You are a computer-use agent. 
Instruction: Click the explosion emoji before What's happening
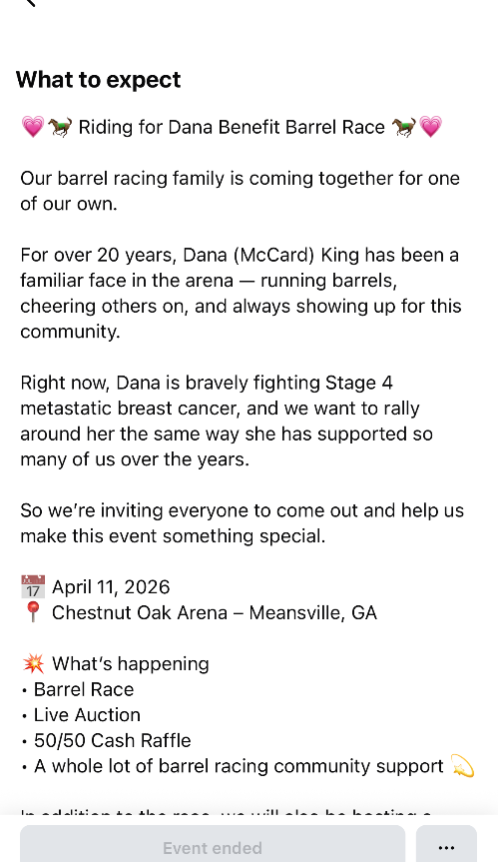click(x=33, y=663)
